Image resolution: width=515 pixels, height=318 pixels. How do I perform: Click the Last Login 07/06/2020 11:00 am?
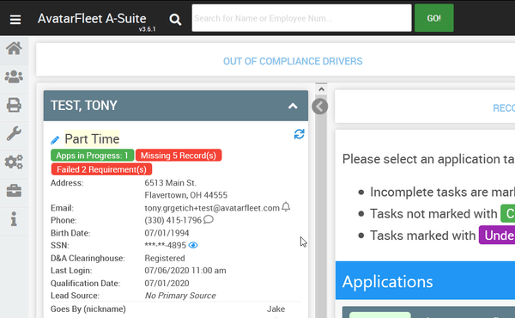pos(185,271)
